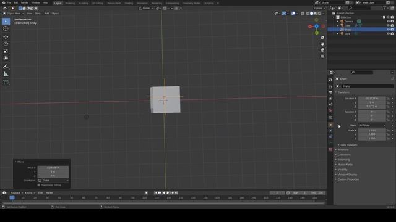Disable Cube in renders camera icon

point(392,25)
